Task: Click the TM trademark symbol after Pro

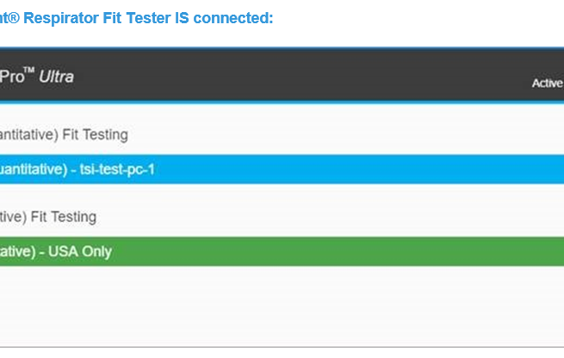Action: pyautogui.click(x=29, y=70)
